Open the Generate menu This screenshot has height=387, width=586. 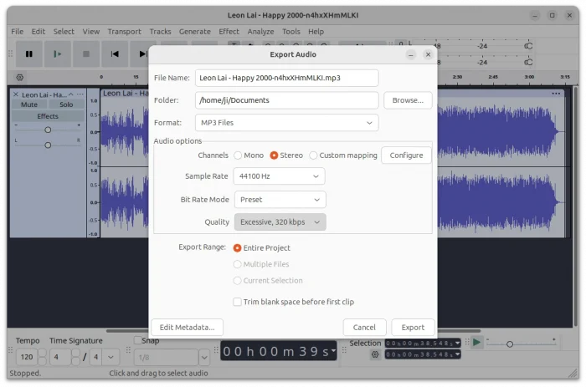194,32
